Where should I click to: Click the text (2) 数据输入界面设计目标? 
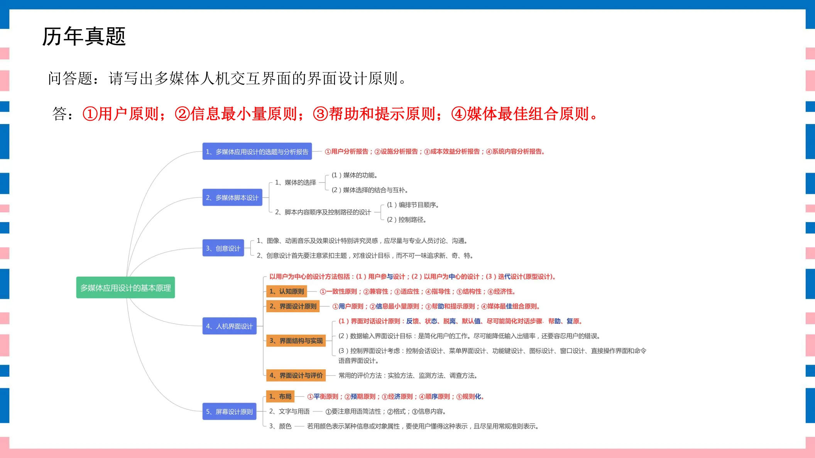[x=470, y=336]
